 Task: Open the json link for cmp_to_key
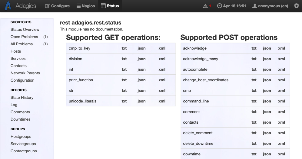(x=141, y=48)
